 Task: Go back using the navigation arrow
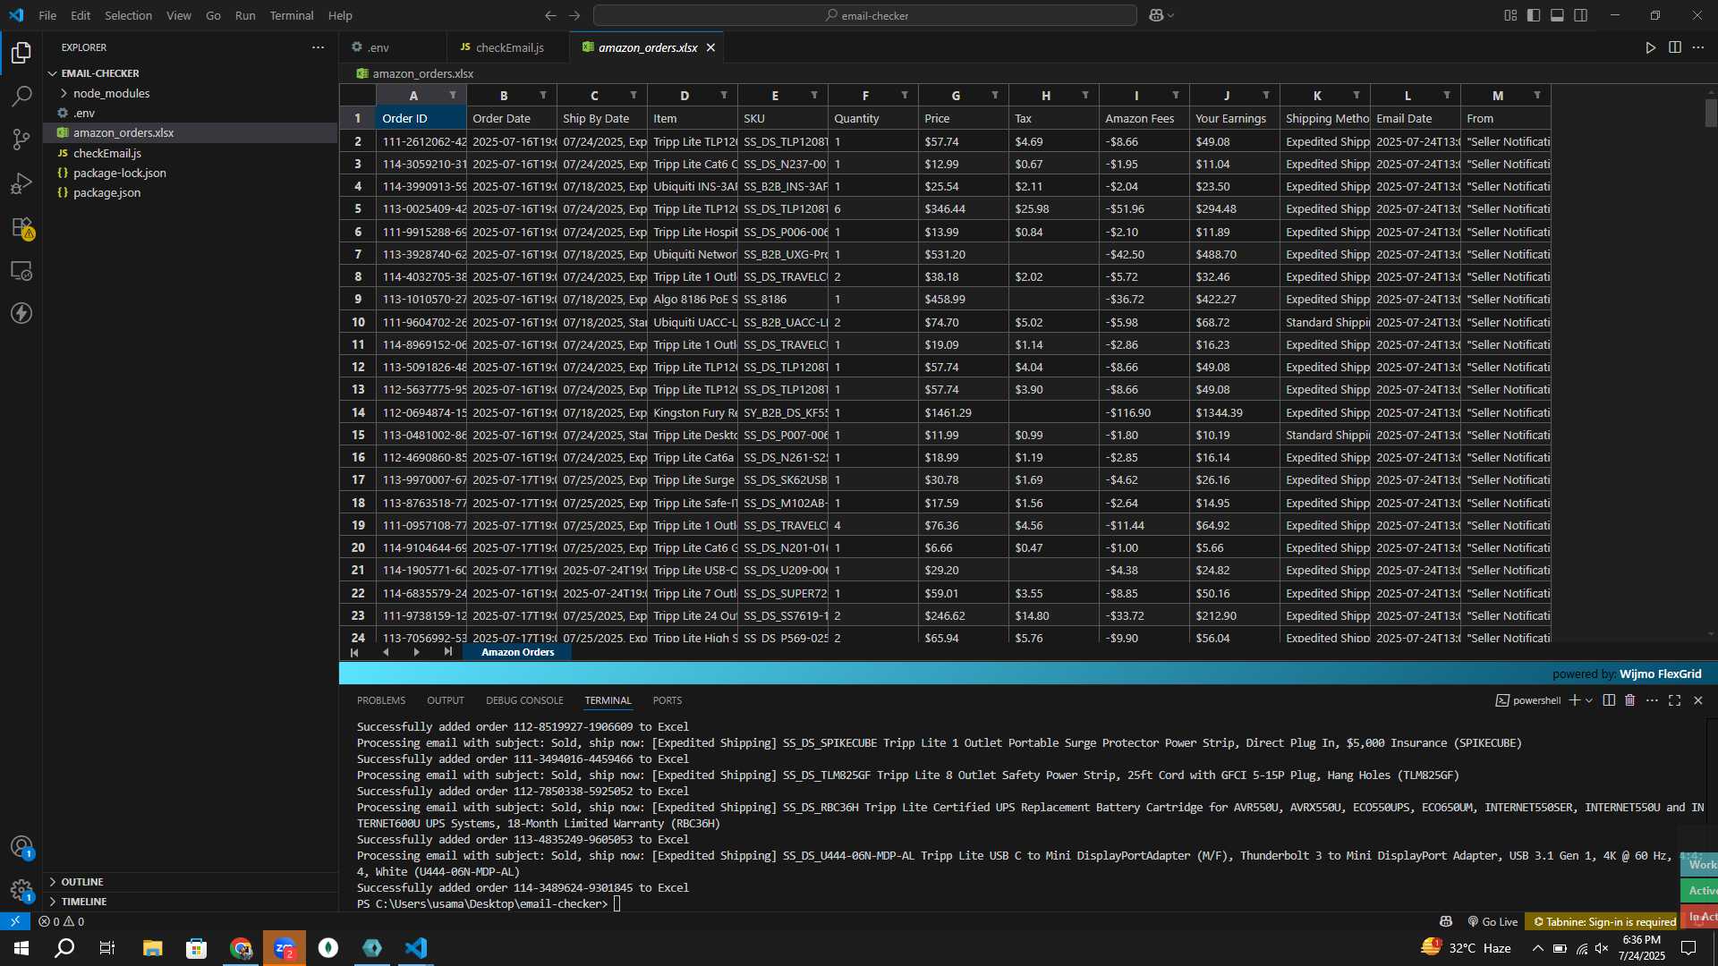(x=550, y=15)
